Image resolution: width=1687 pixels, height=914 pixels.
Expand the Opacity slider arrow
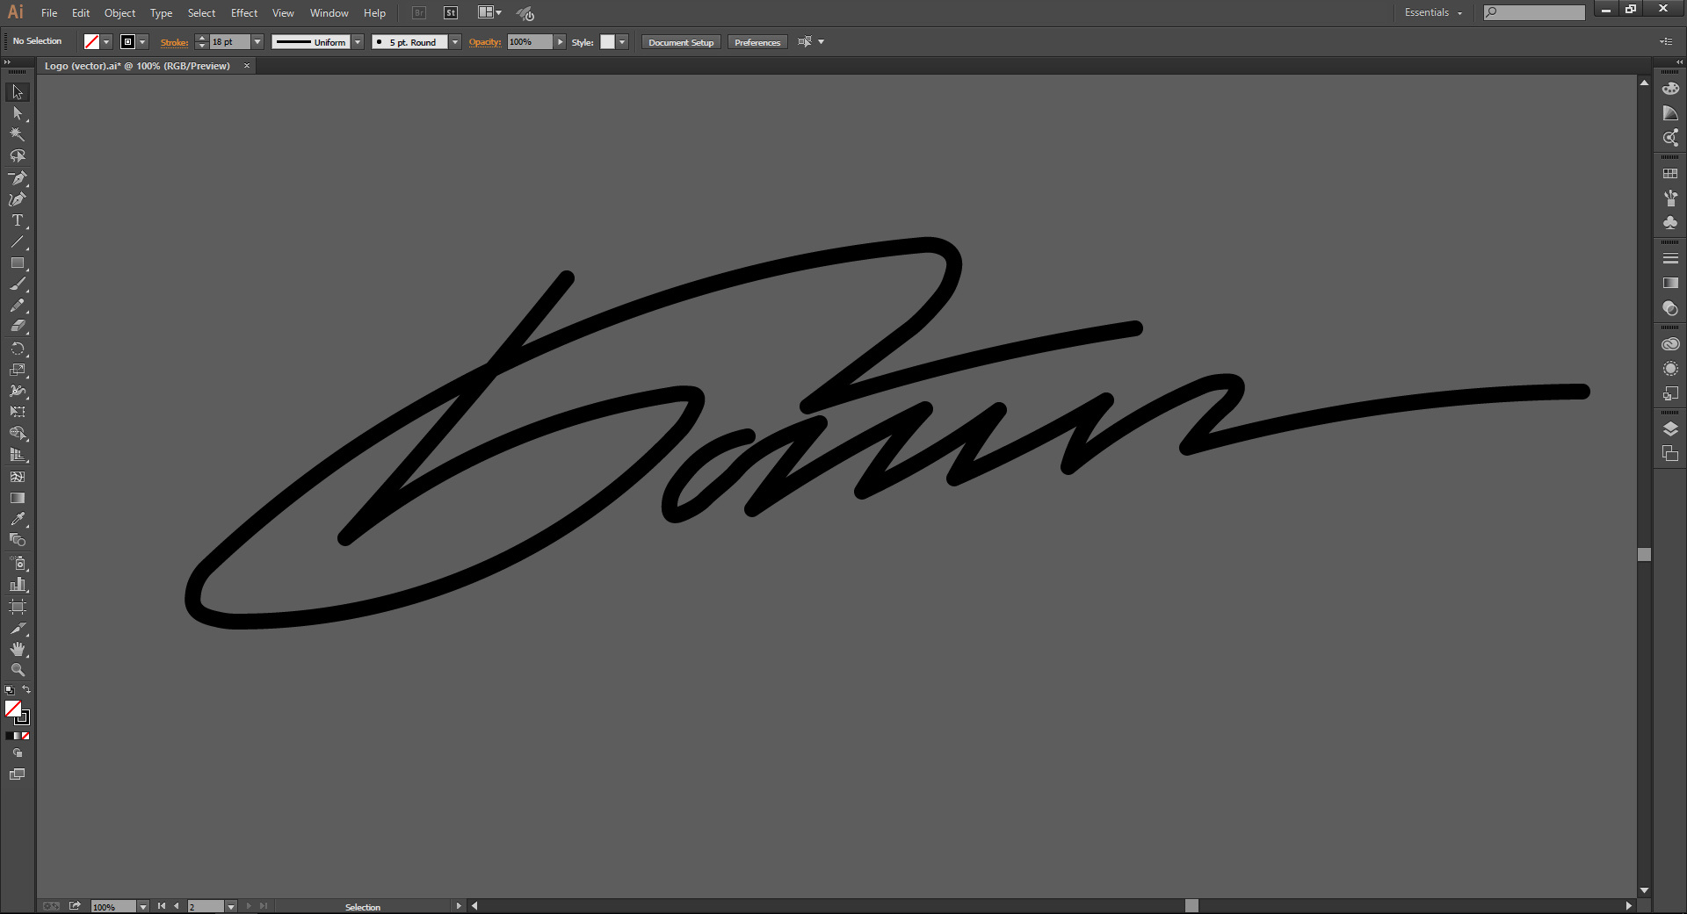click(x=560, y=42)
